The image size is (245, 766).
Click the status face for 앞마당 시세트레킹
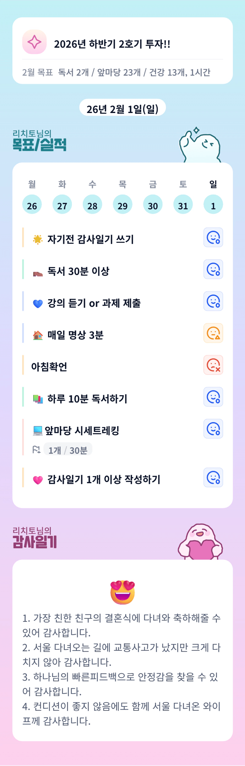pyautogui.click(x=213, y=428)
